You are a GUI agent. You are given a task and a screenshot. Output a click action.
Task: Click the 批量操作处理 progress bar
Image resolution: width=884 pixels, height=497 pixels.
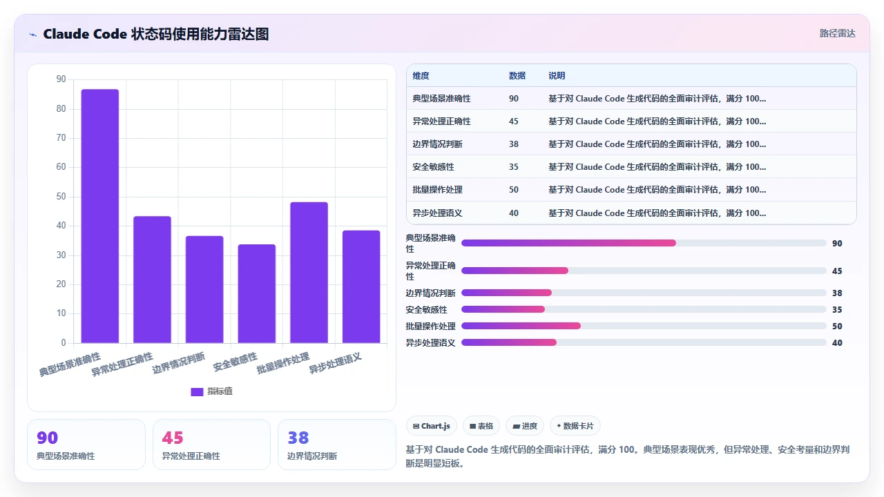644,326
